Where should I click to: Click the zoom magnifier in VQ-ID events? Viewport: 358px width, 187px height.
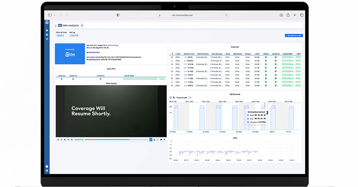click(x=174, y=98)
